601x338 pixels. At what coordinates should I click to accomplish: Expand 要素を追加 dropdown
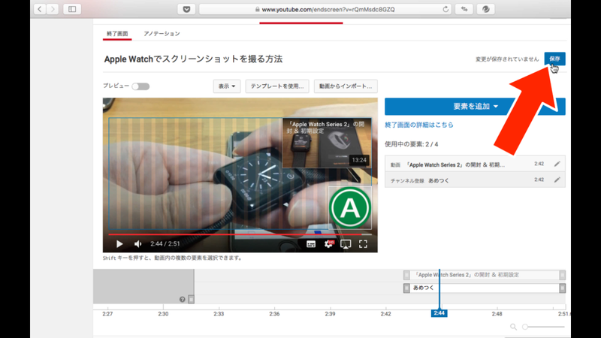click(x=475, y=107)
